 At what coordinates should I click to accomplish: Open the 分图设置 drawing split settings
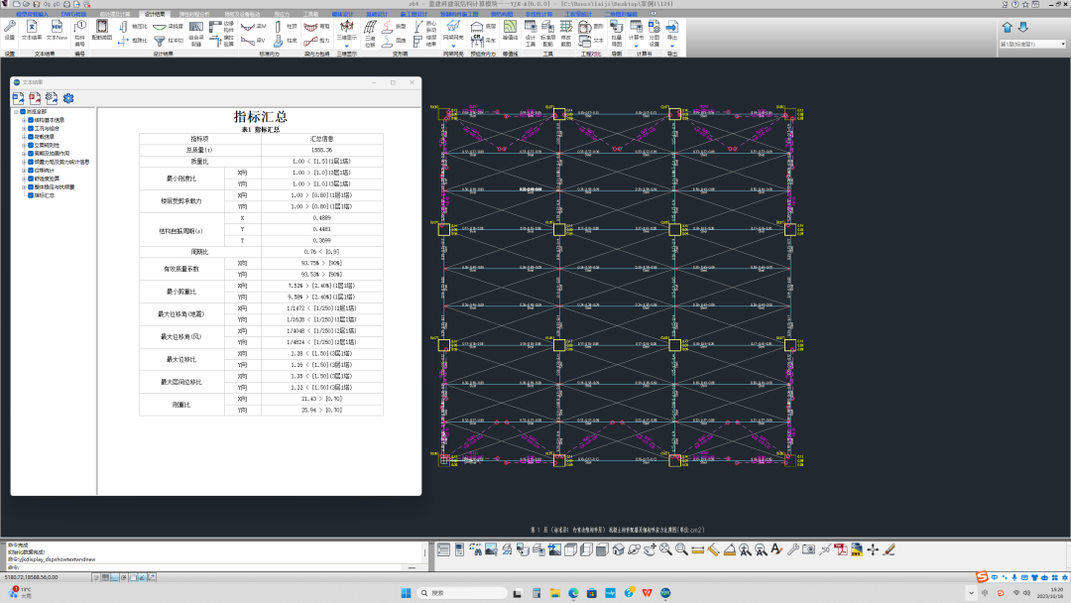point(654,33)
